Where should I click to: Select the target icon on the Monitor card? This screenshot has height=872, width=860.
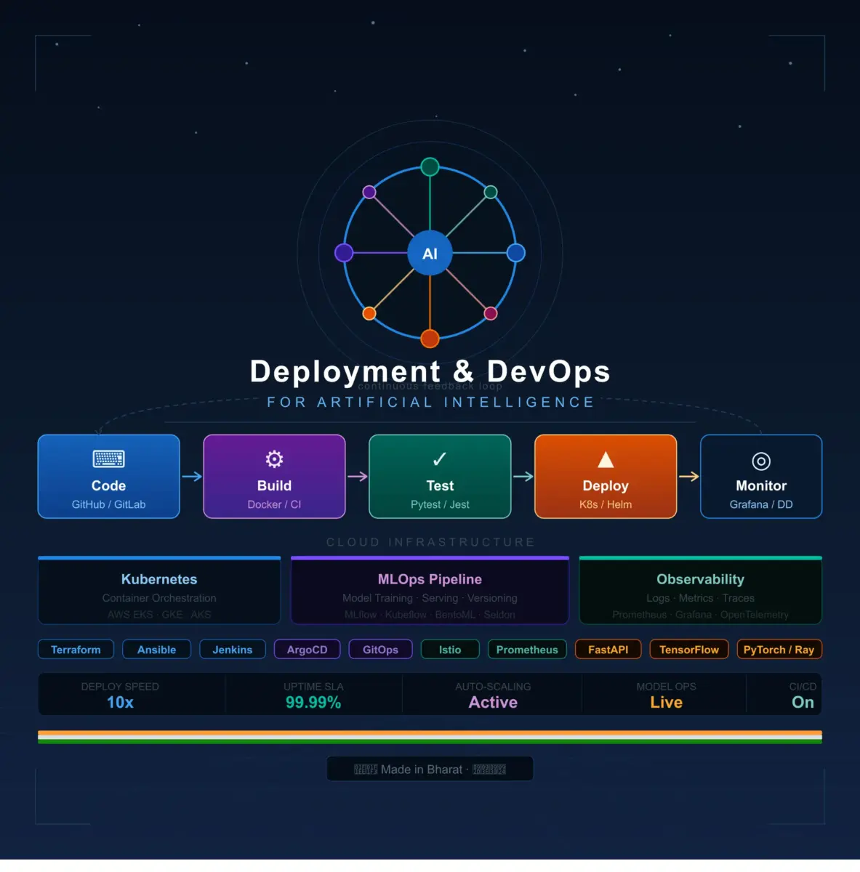(760, 461)
